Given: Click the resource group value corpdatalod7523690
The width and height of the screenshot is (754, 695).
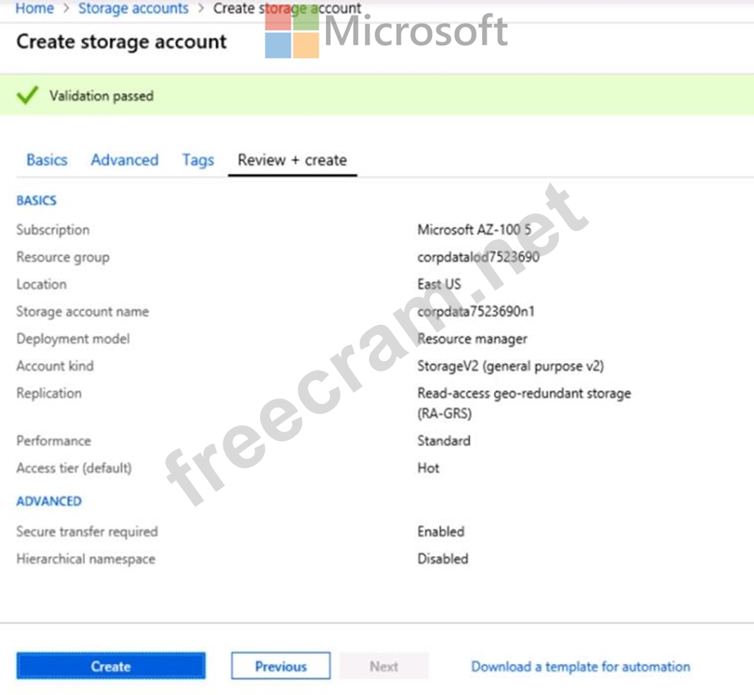Looking at the screenshot, I should tap(478, 257).
